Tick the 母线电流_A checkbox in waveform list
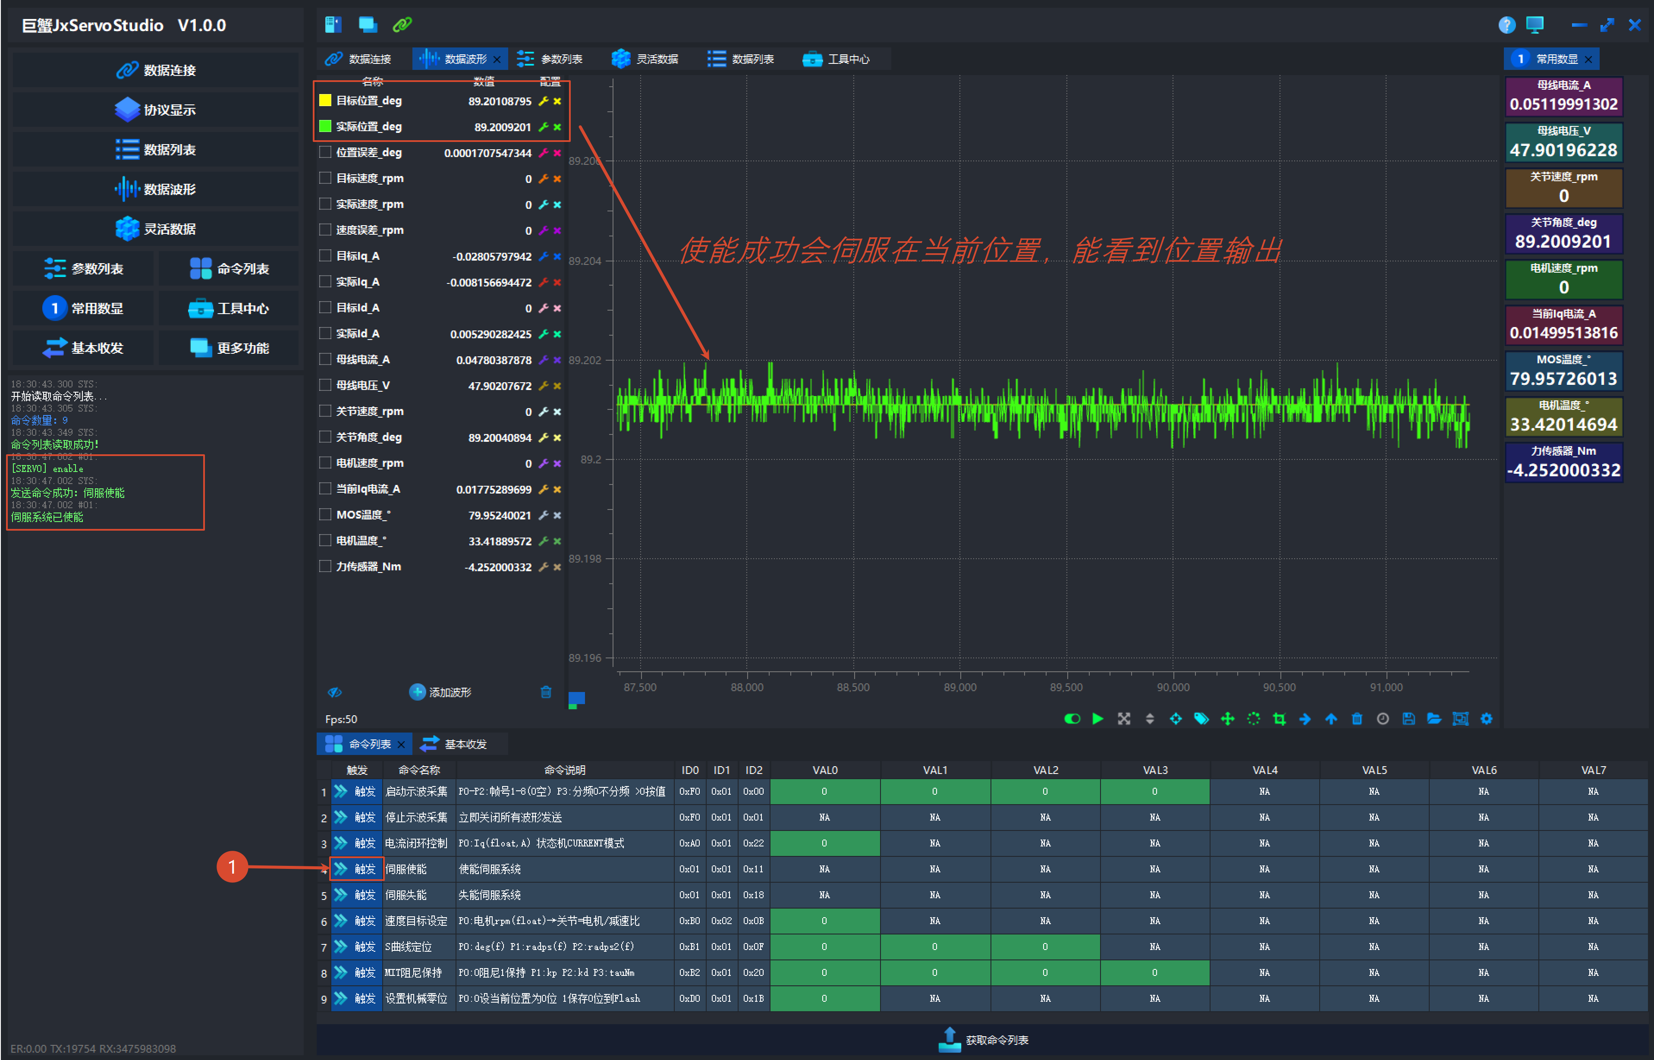Screen dimensions: 1654x1060 tap(326, 359)
